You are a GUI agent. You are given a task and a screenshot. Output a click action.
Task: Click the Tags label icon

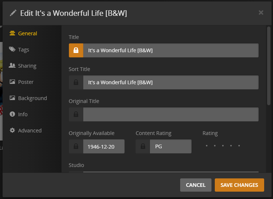[x=12, y=49]
